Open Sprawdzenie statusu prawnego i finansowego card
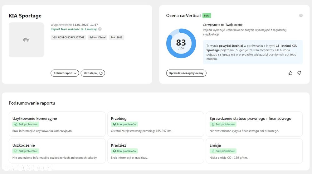The image size is (312, 174). click(x=254, y=124)
